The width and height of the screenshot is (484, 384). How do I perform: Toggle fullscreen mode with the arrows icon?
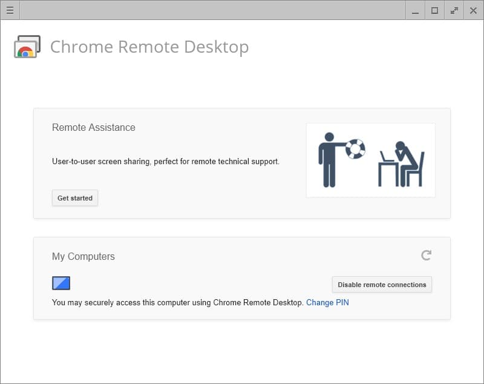(454, 10)
